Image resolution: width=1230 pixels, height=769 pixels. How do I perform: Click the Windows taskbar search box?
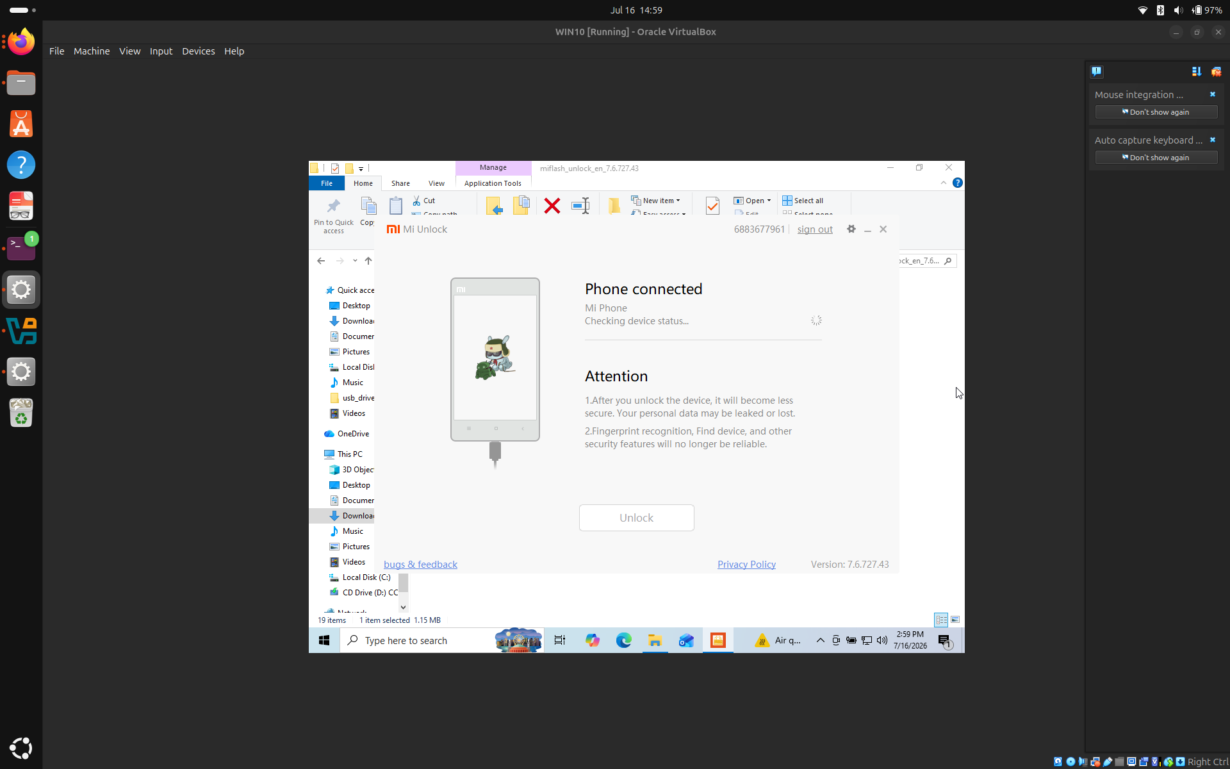pyautogui.click(x=442, y=640)
